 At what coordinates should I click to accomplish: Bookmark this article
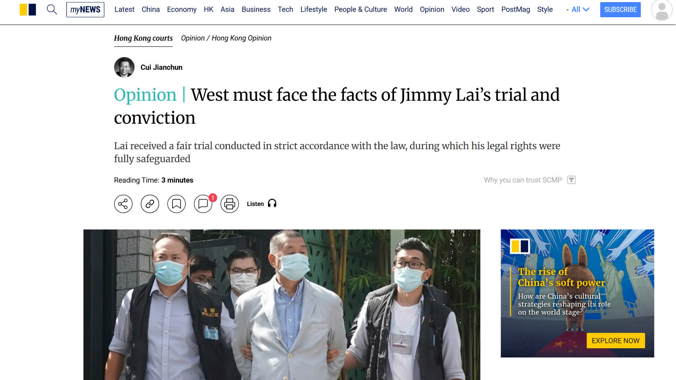[x=176, y=204]
